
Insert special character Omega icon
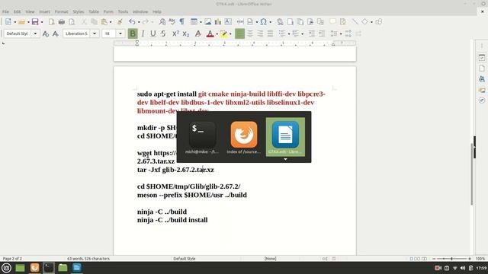[x=264, y=22]
